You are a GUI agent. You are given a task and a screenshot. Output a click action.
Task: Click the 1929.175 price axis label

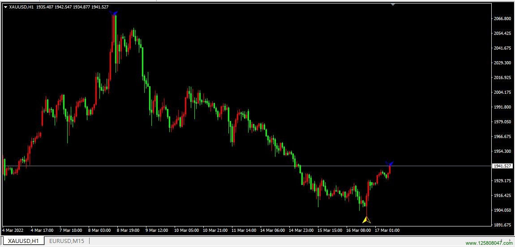pyautogui.click(x=502, y=181)
